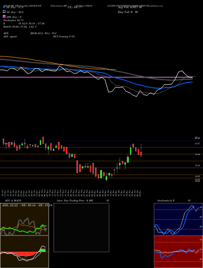Screen dimensions: 203x268
Task: Open the MACD histogram chart panel
Action: 24,252
